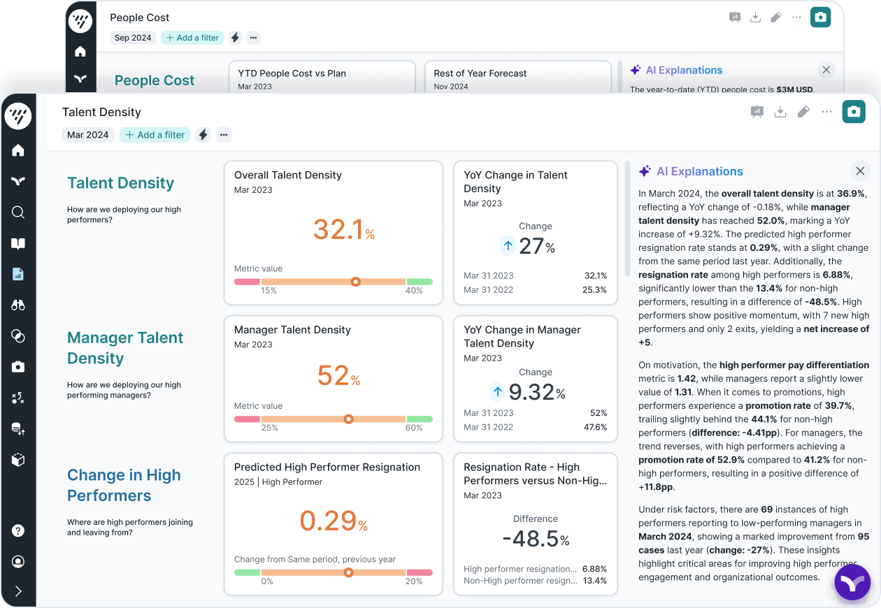Viewport: 881px width, 608px height.
Task: Download the People Cost analysis
Action: point(755,17)
